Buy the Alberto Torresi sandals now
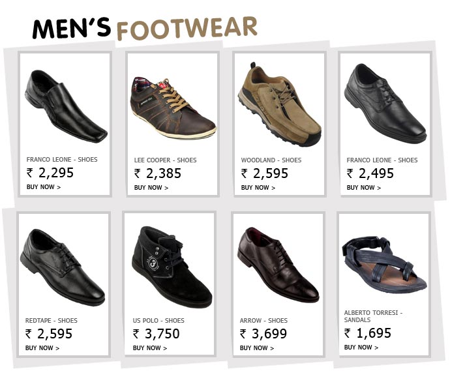The image size is (450, 371). 361,348
